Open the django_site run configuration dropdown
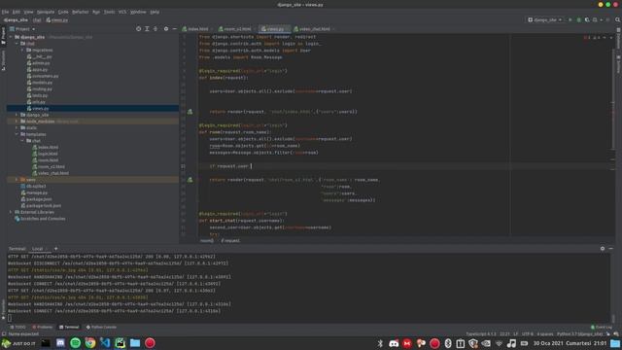 tap(545, 19)
